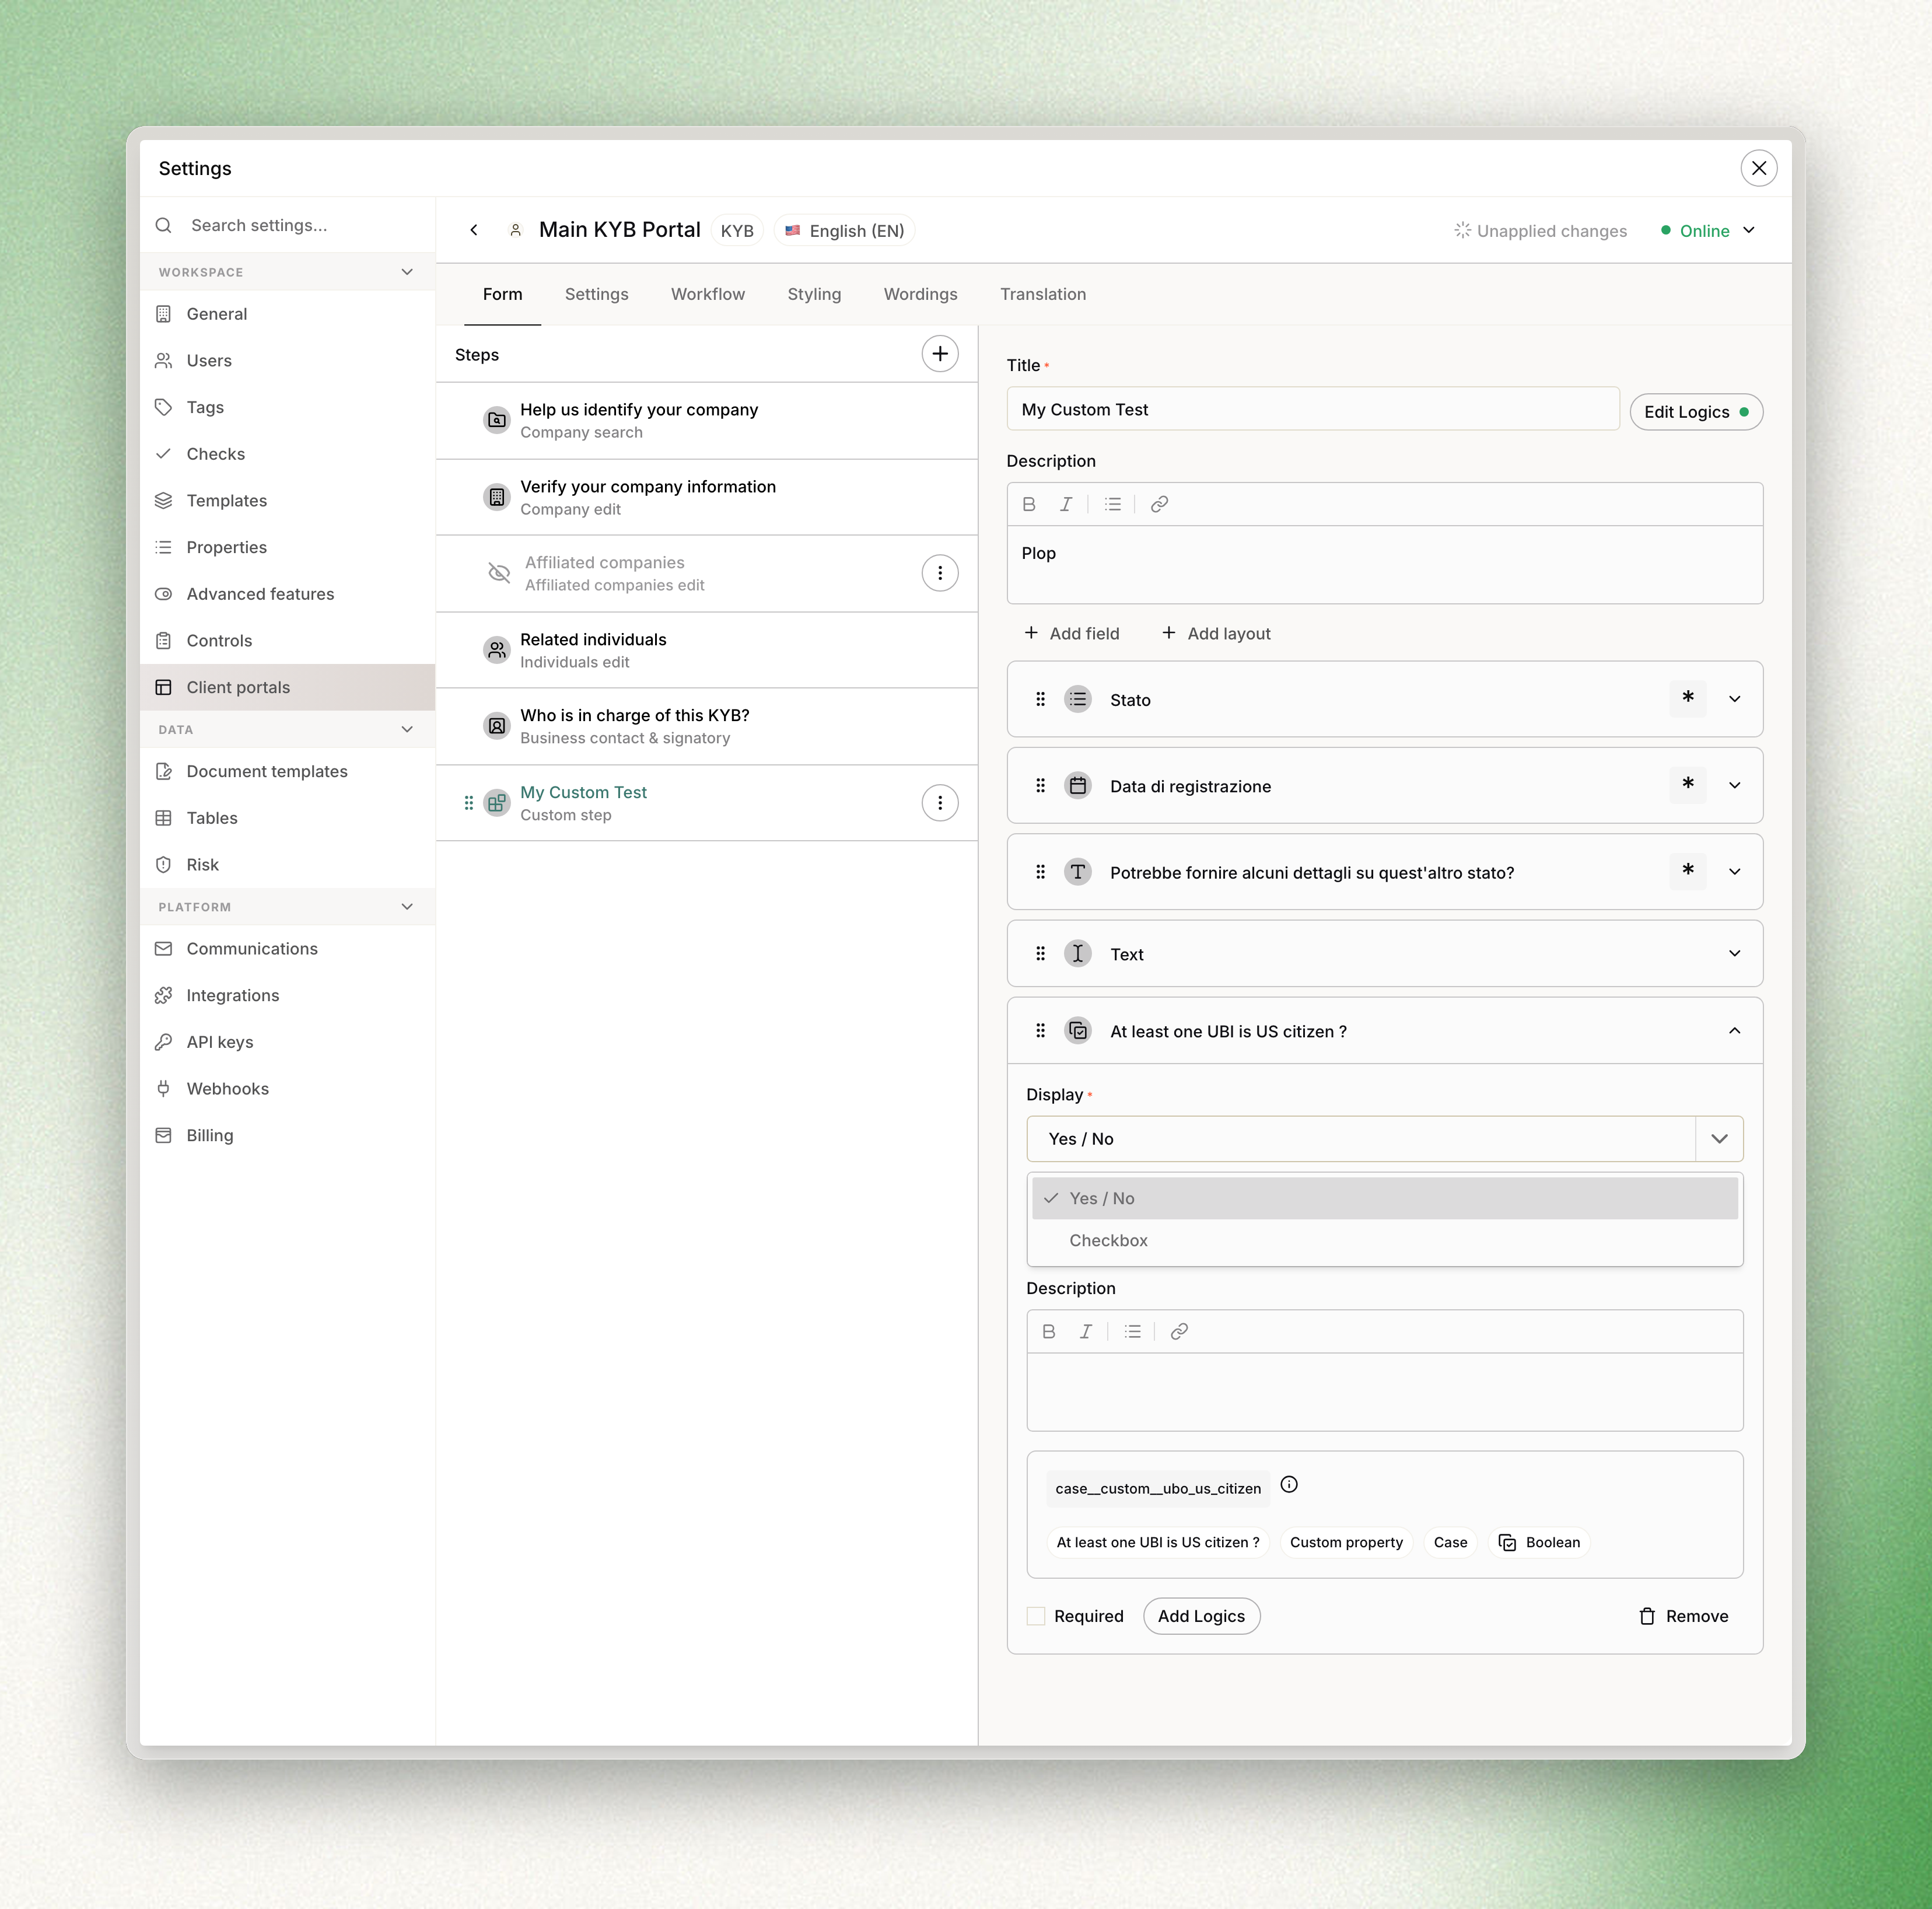Expand the Potrebbe fornire alcuni dettagli field card

coord(1735,872)
